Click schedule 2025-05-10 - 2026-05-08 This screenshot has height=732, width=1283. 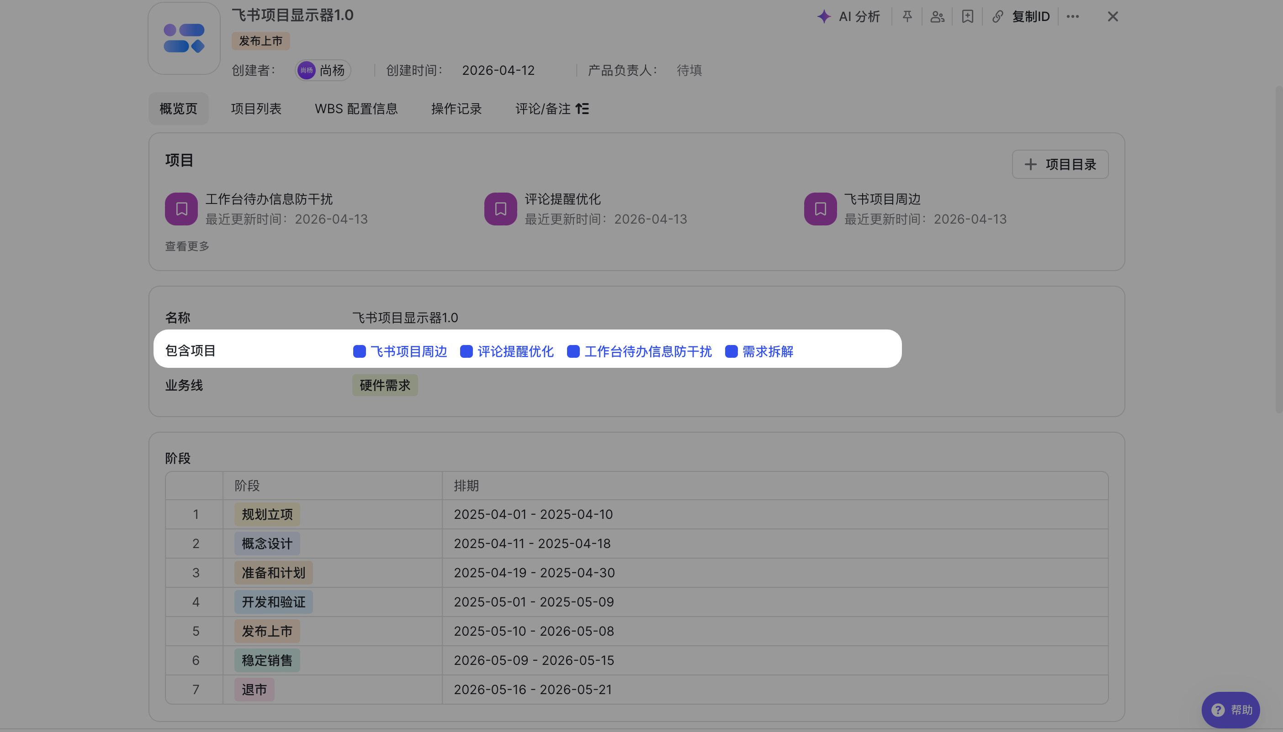pyautogui.click(x=534, y=631)
